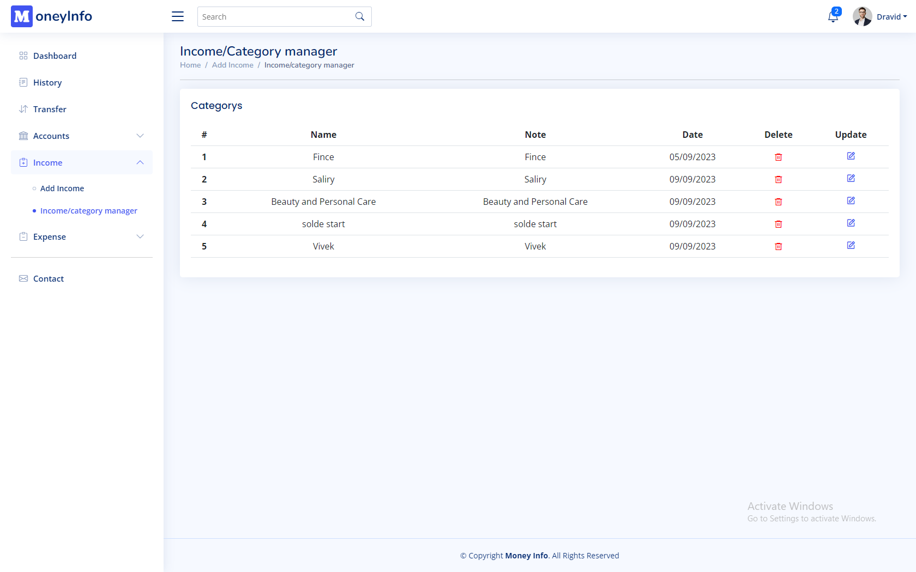This screenshot has width=916, height=572.
Task: Click the Contact envelope icon
Action: 23,278
